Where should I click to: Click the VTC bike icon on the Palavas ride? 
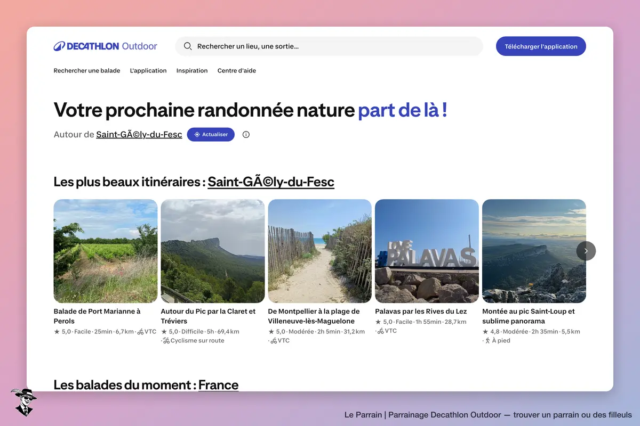coord(381,331)
